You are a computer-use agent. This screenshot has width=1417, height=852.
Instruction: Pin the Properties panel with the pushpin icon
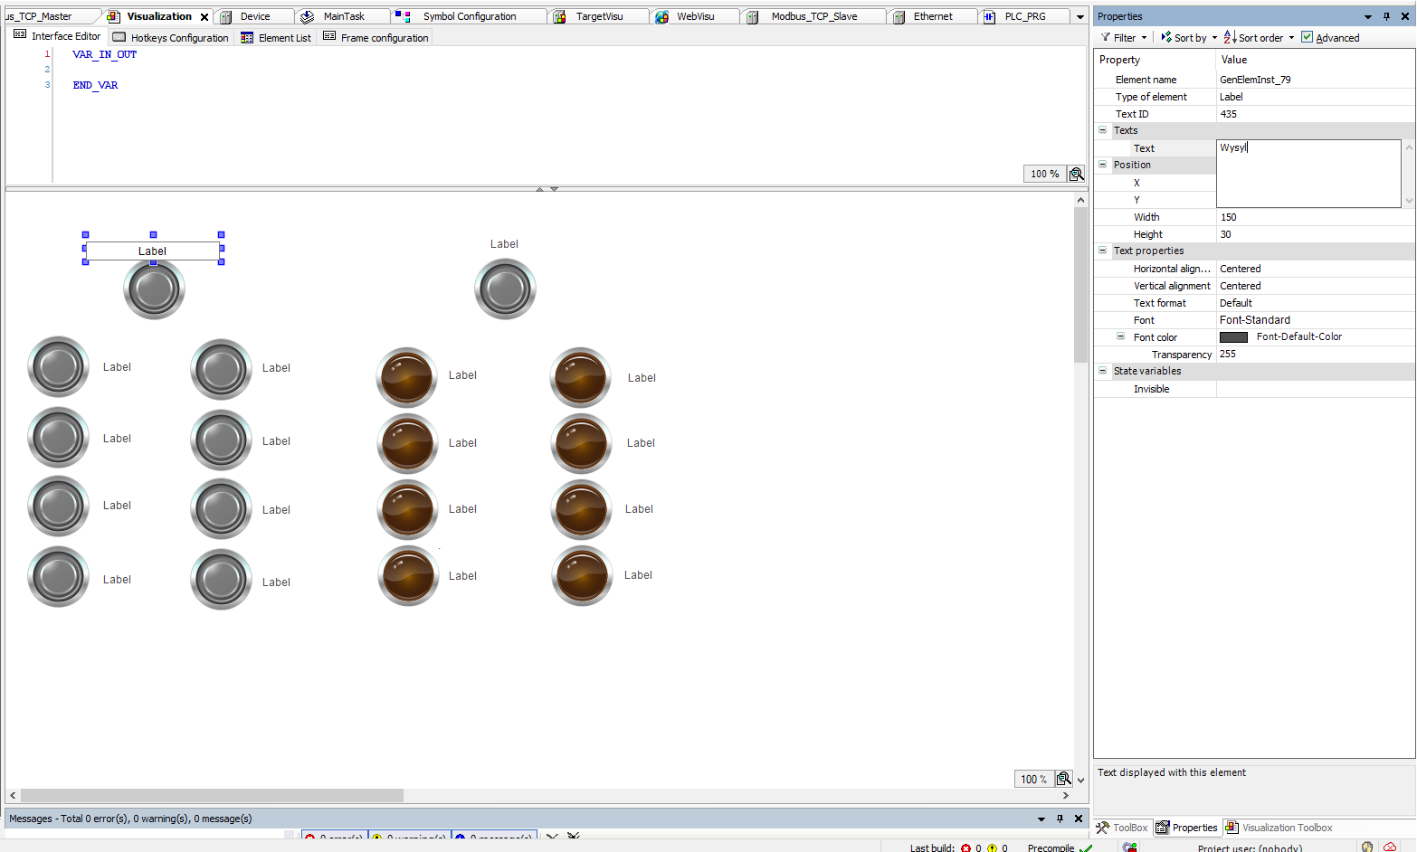coord(1386,16)
